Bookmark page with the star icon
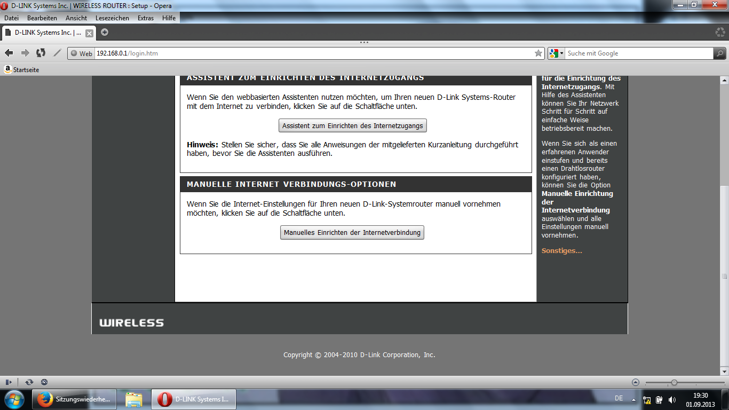The height and width of the screenshot is (410, 729). pyautogui.click(x=538, y=53)
